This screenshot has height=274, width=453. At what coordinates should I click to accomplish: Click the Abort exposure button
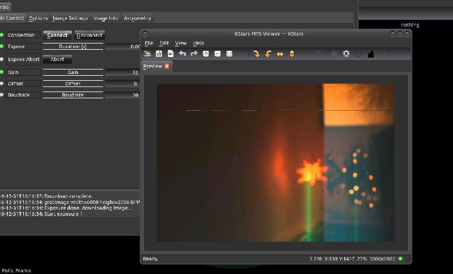(x=57, y=59)
